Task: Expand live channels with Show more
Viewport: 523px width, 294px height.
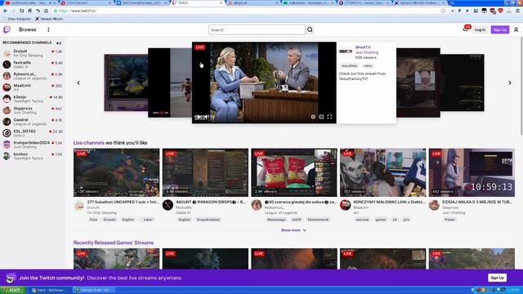Action: pyautogui.click(x=293, y=230)
